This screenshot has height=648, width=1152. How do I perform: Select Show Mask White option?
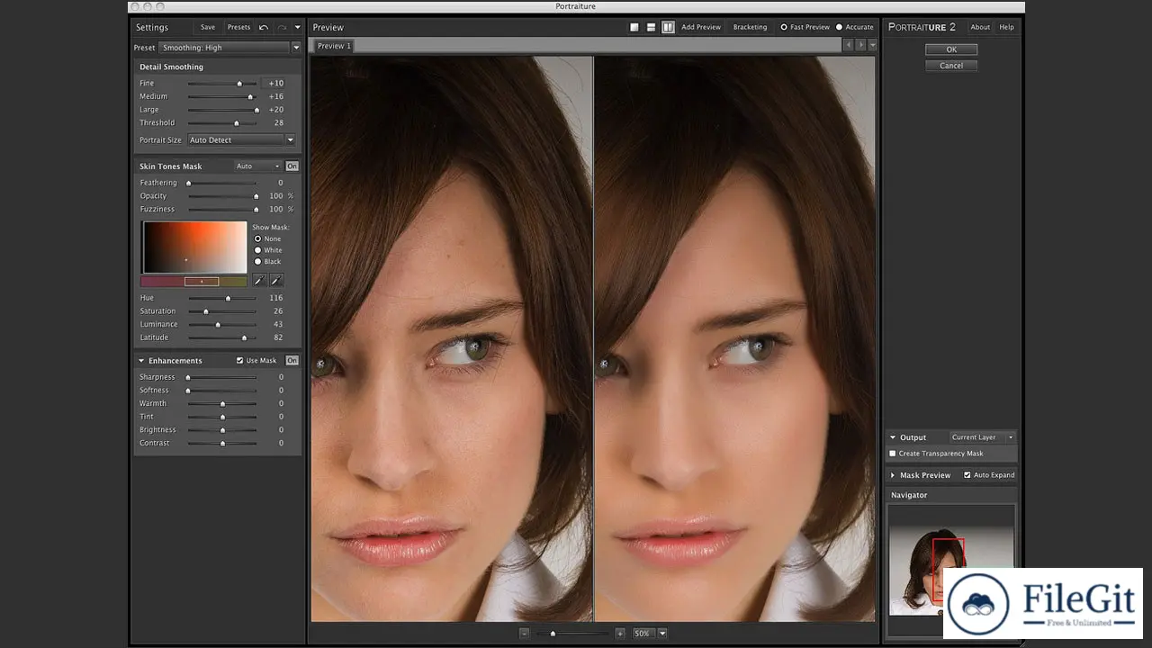pyautogui.click(x=258, y=250)
